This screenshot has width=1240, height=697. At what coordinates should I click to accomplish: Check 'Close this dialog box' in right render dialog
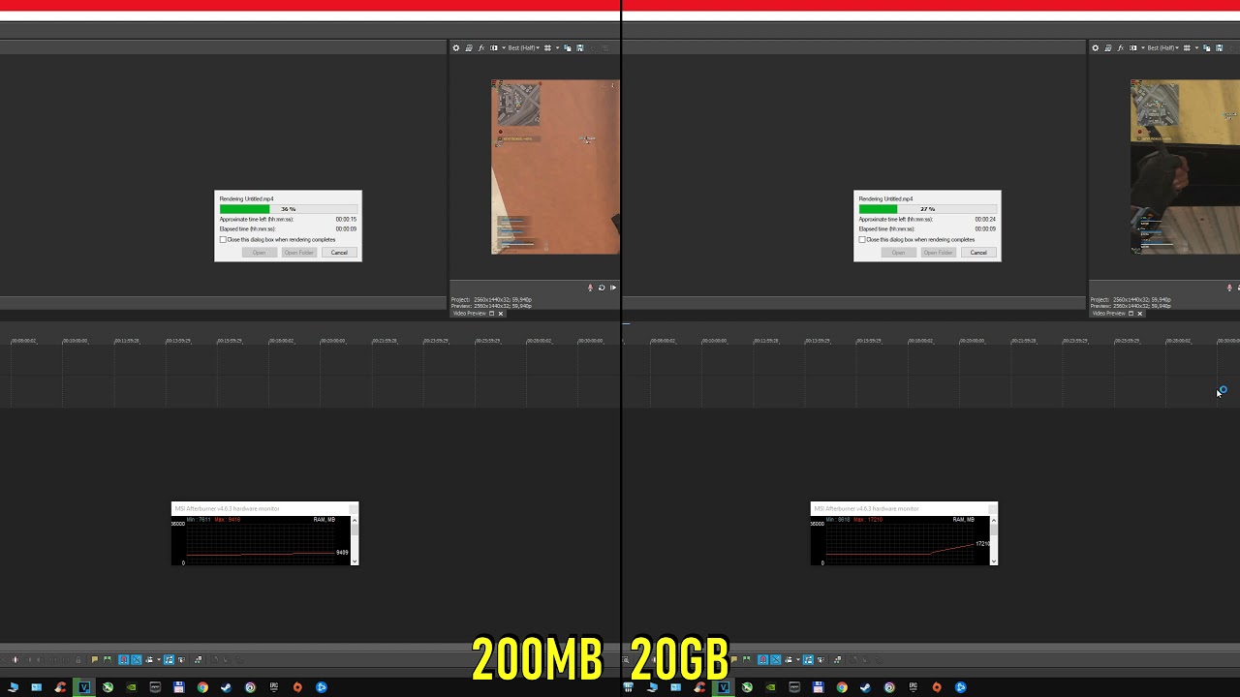coord(862,239)
